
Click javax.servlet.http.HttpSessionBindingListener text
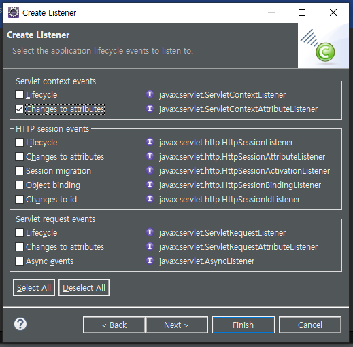click(240, 185)
